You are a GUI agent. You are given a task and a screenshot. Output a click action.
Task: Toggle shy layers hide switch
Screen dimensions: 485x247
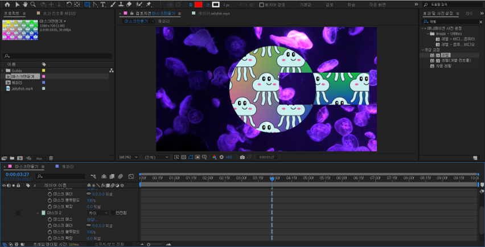pos(104,176)
